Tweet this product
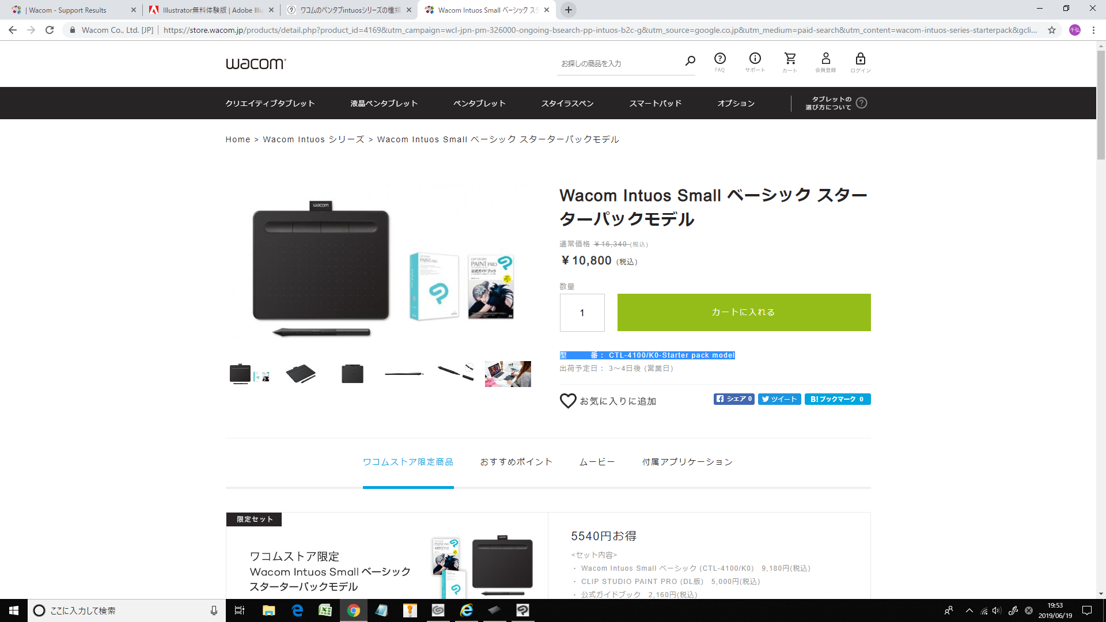Image resolution: width=1106 pixels, height=622 pixels. [x=779, y=399]
